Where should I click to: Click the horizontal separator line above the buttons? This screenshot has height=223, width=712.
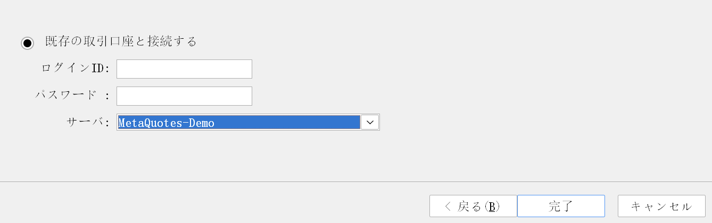coord(356,182)
